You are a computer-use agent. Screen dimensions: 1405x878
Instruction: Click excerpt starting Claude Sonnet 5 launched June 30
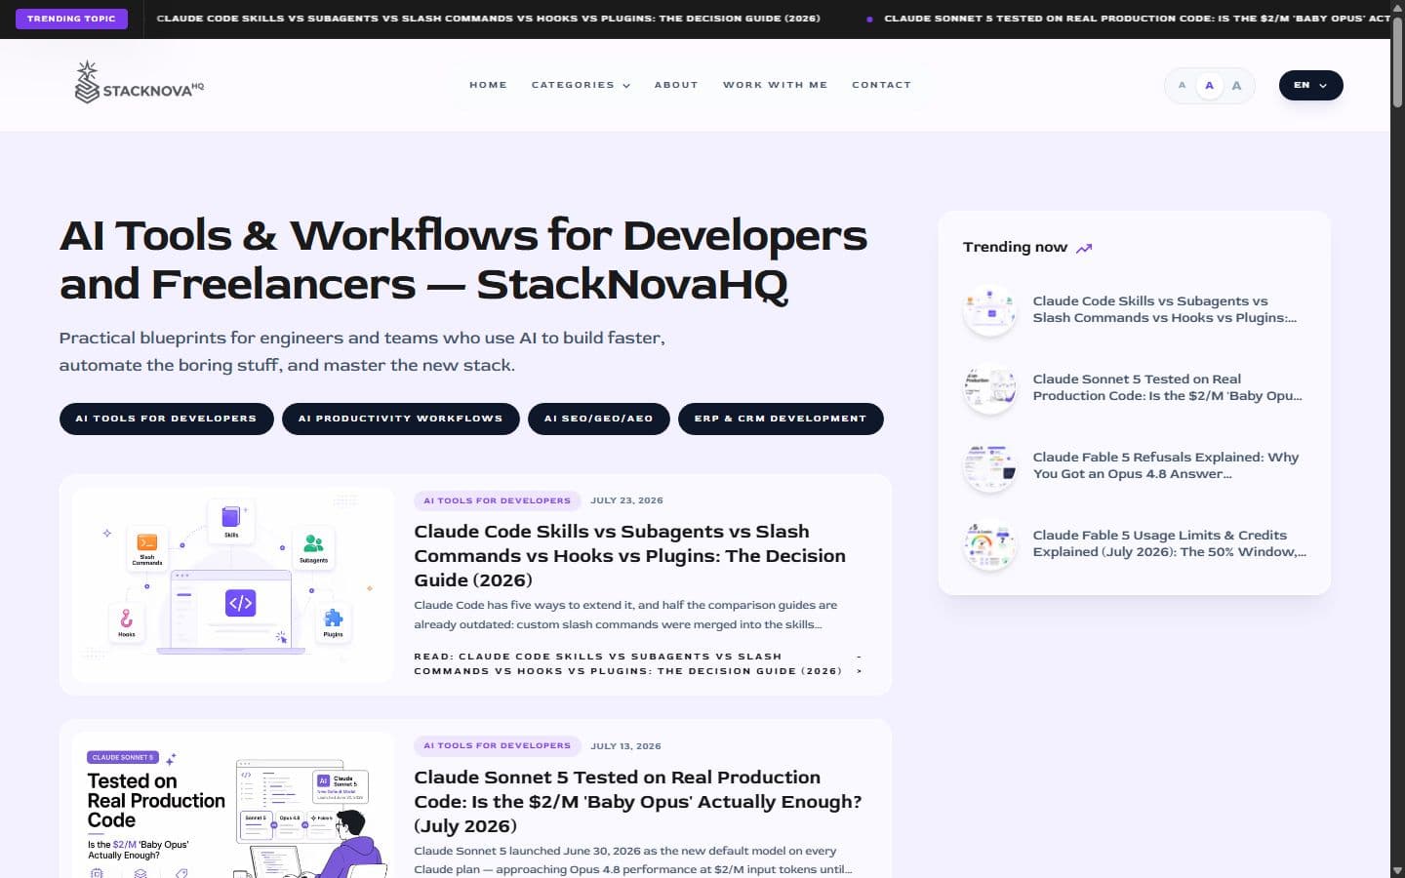pyautogui.click(x=632, y=860)
